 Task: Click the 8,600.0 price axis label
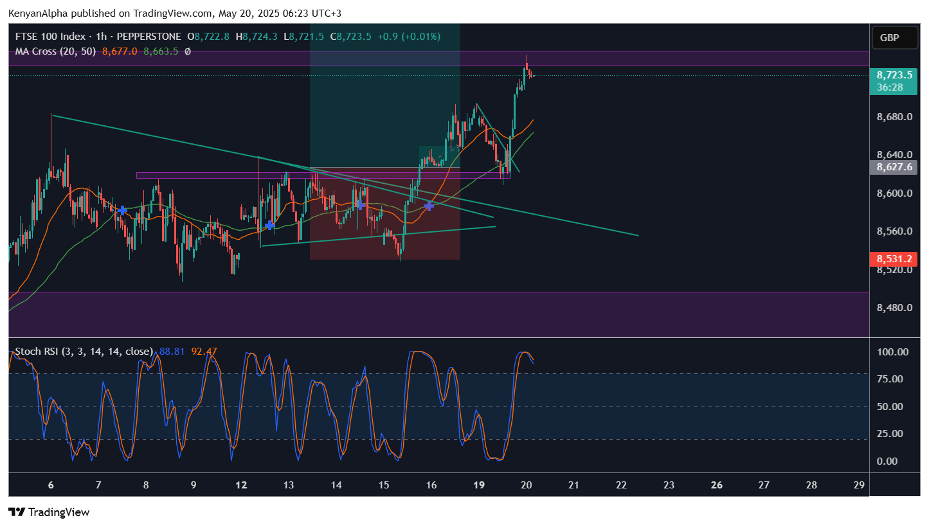894,193
